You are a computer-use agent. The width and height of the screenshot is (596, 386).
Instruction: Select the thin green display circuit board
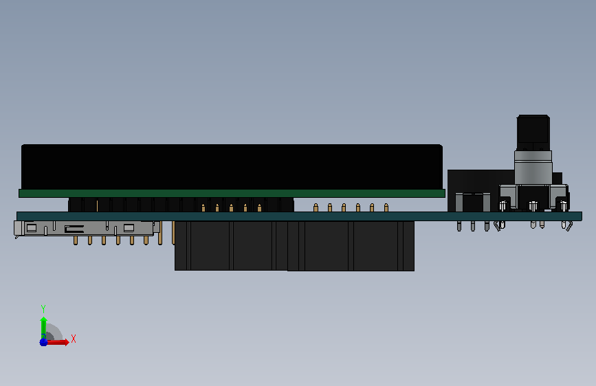point(232,194)
